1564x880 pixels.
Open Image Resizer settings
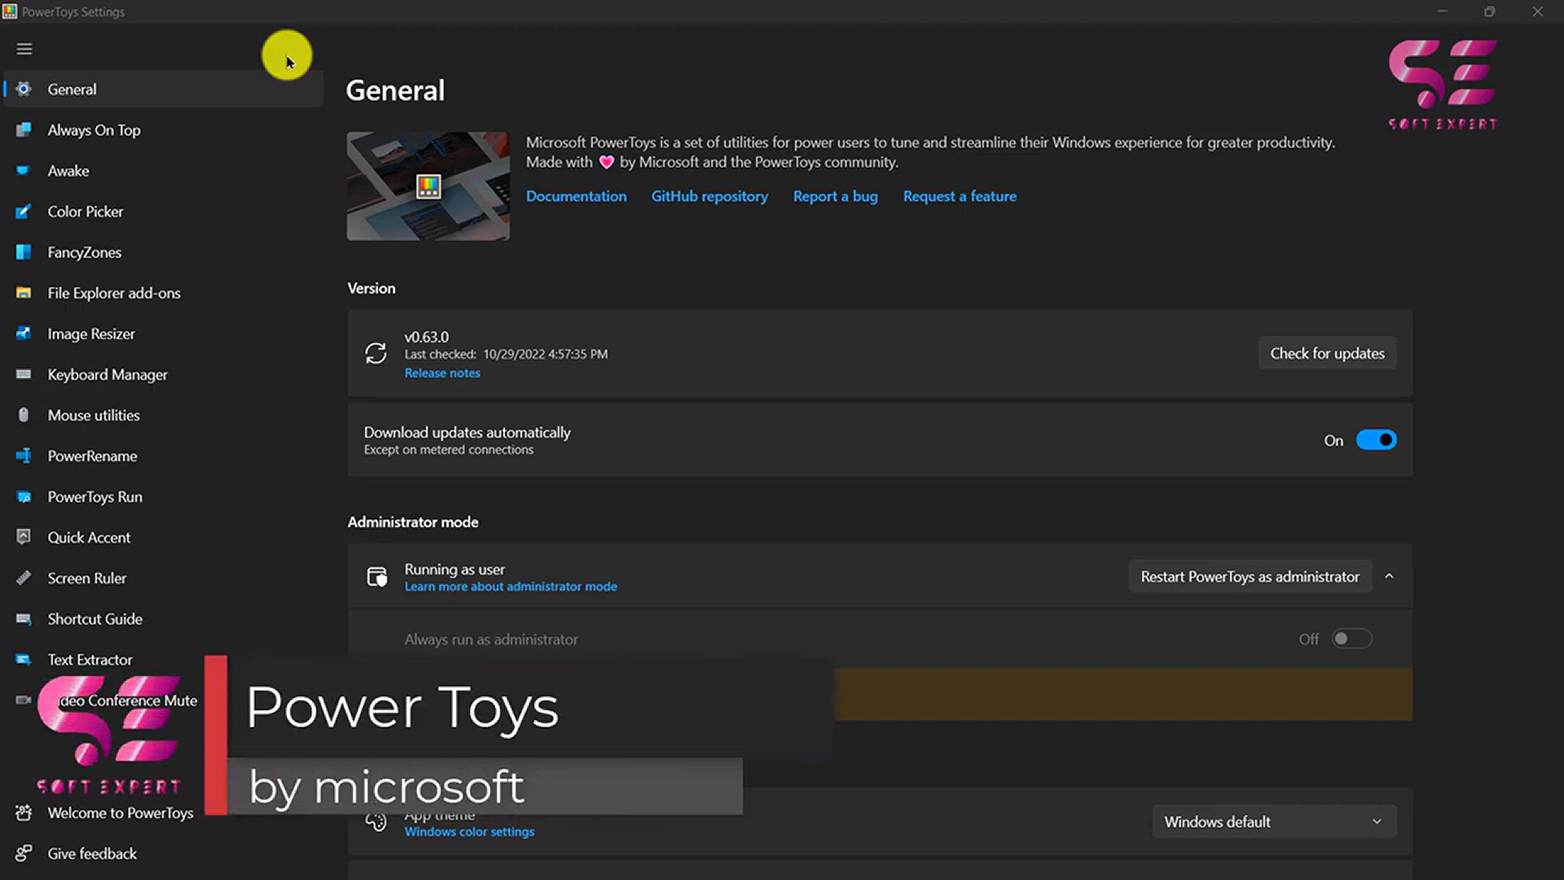tap(164, 333)
